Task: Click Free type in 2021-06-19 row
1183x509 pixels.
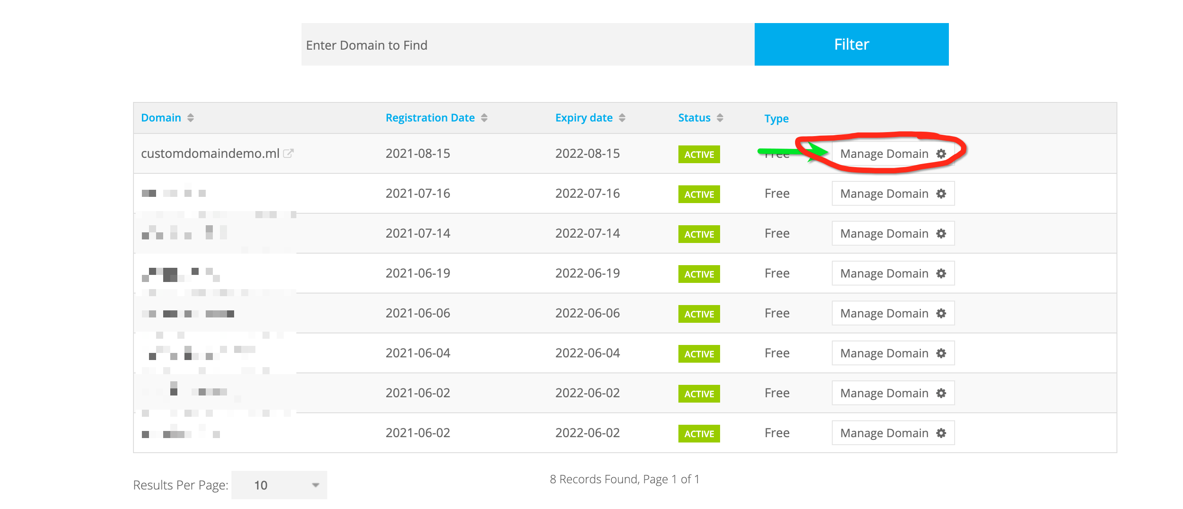Action: point(776,273)
